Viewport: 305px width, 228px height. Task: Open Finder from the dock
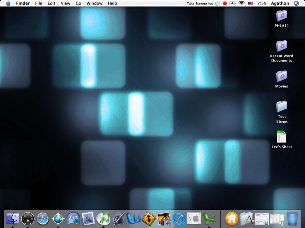click(x=13, y=218)
